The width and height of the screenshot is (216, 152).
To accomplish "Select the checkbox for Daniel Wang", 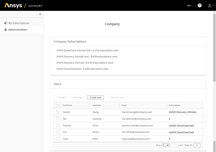I will point(57,112).
